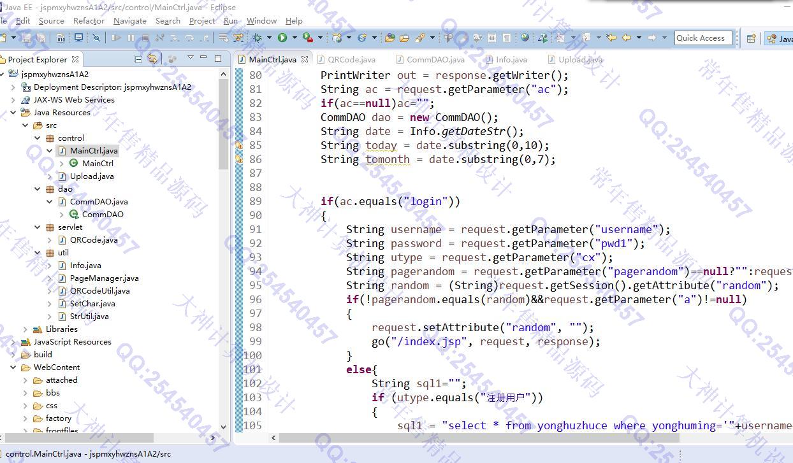The image size is (793, 463).
Task: Click the Save toolbar icon
Action: coord(27,38)
